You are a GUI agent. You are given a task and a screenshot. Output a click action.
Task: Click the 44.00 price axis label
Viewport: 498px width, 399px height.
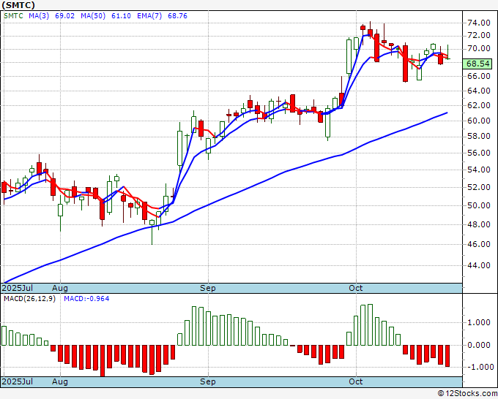(x=479, y=265)
